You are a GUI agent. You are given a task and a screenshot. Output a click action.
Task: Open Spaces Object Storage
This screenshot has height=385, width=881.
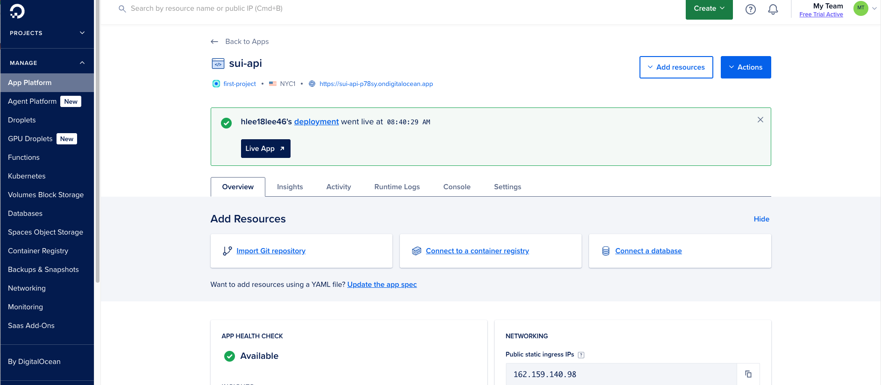(47, 232)
